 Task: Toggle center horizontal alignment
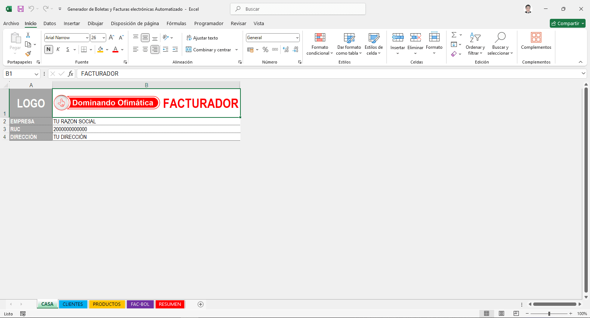point(145,49)
